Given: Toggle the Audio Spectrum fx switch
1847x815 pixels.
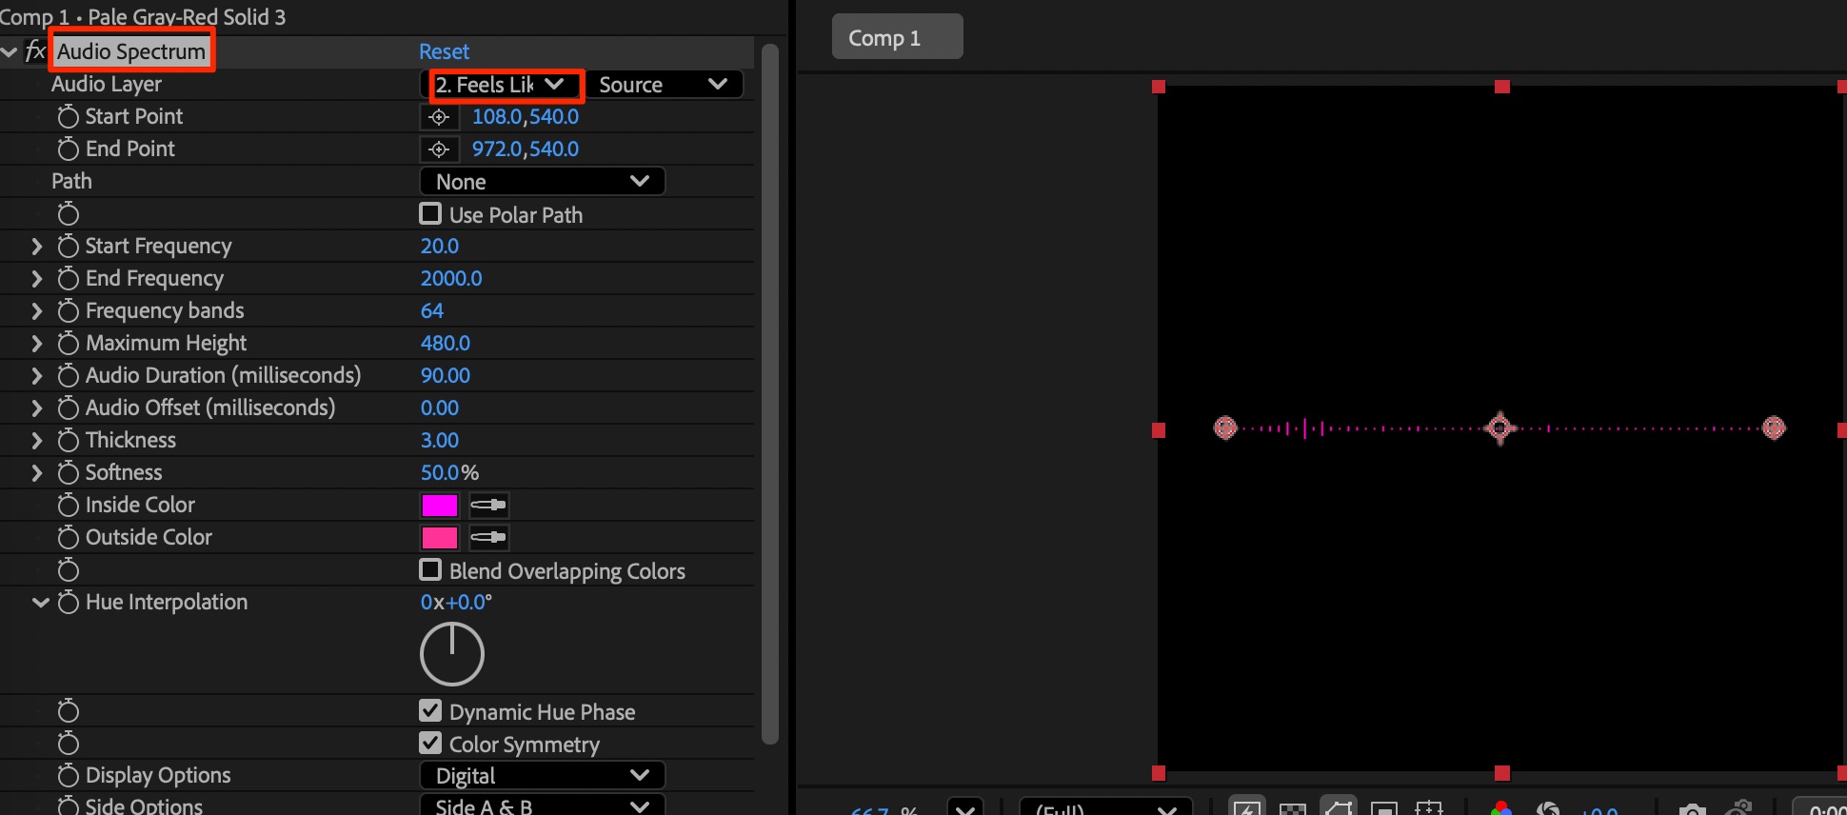Looking at the screenshot, I should (x=35, y=51).
